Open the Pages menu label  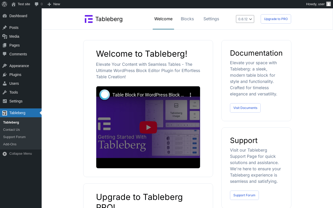(15, 45)
